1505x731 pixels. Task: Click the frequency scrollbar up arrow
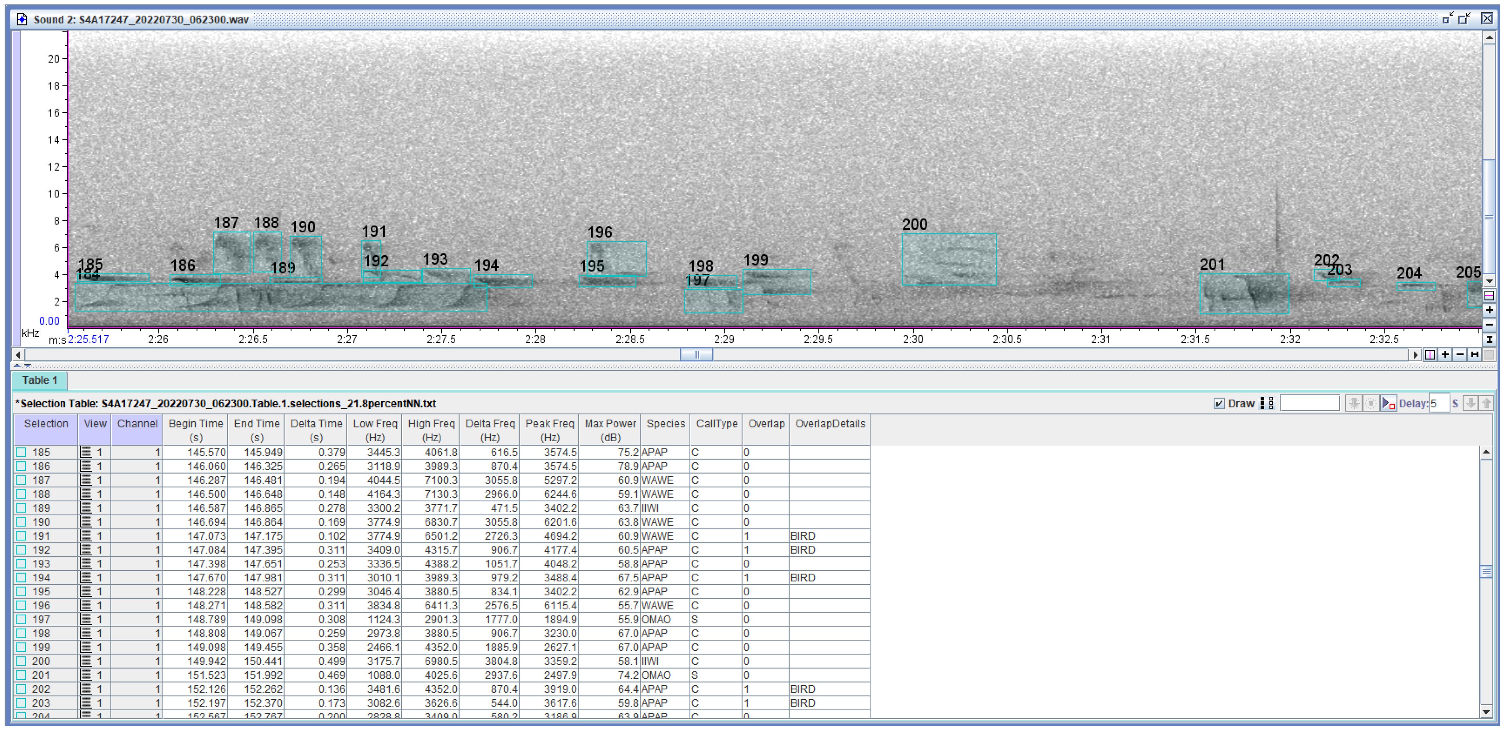[x=1489, y=38]
